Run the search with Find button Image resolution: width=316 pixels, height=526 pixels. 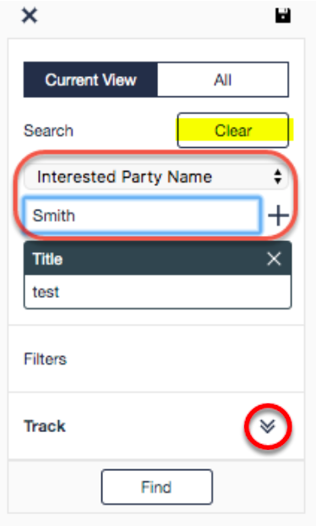(157, 487)
